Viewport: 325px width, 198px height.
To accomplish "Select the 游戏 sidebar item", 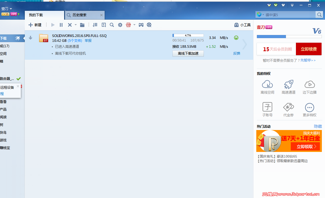I will [3, 140].
